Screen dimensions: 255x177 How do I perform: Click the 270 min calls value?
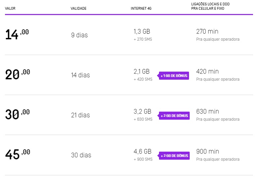[207, 31]
